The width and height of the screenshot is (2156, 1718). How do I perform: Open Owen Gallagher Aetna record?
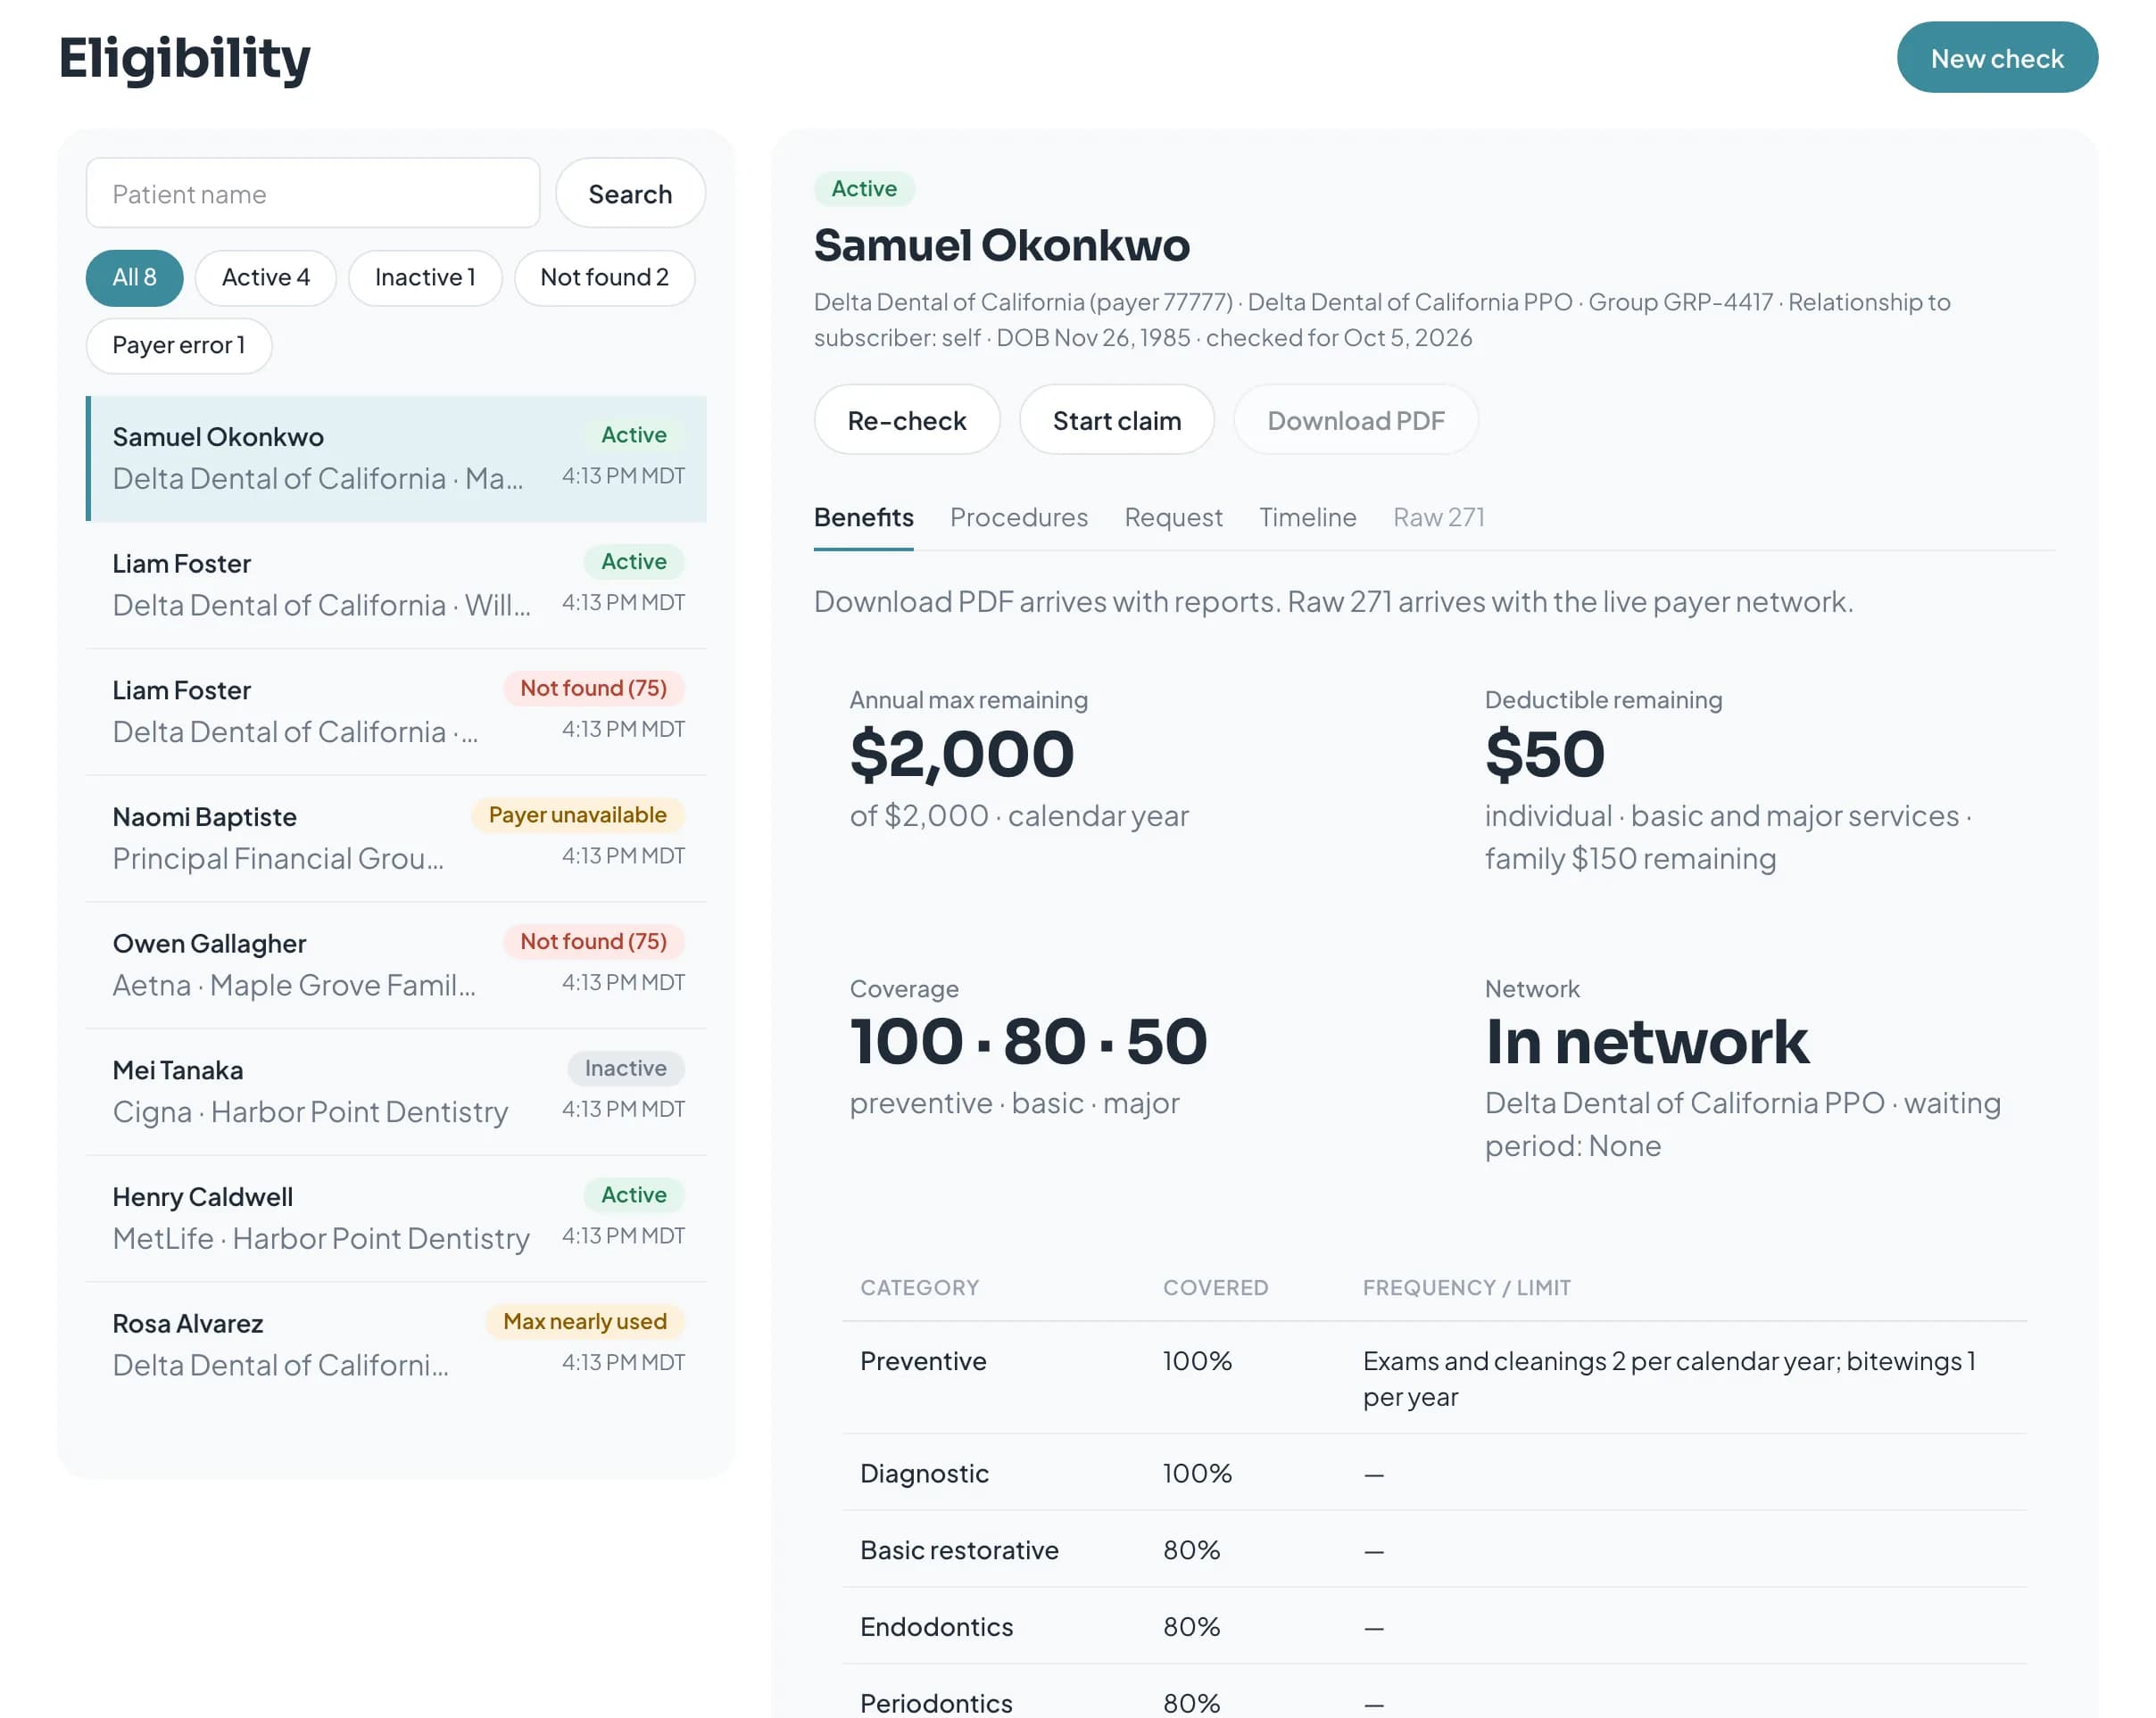coord(396,964)
